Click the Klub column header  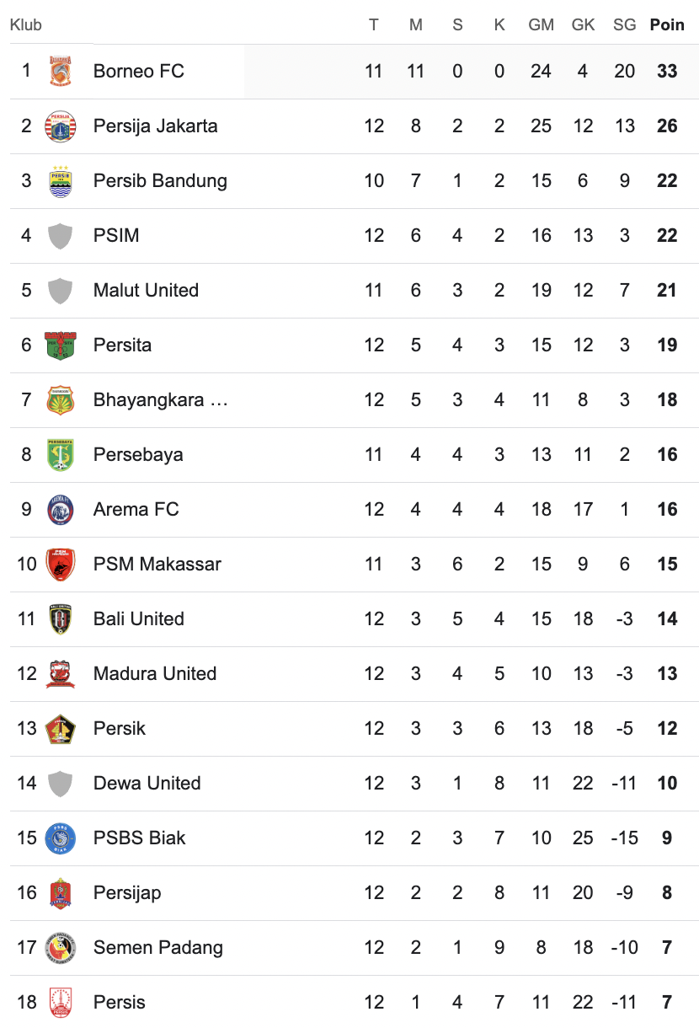point(26,25)
